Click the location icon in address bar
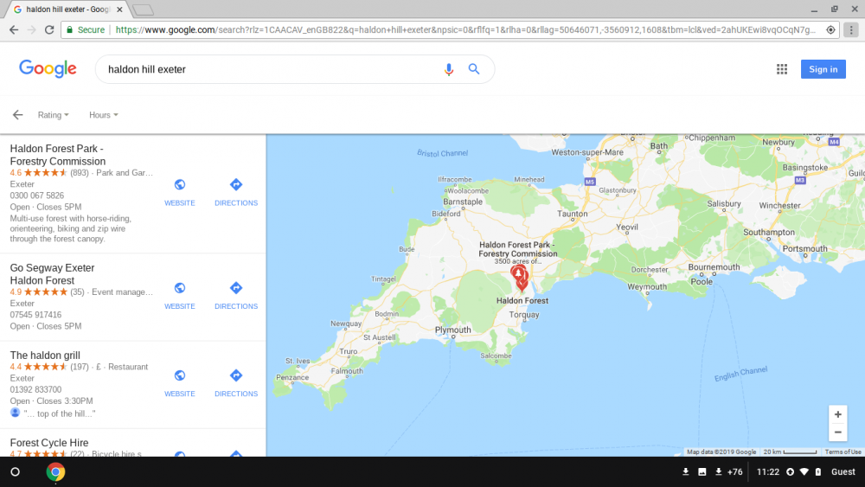 pyautogui.click(x=830, y=29)
